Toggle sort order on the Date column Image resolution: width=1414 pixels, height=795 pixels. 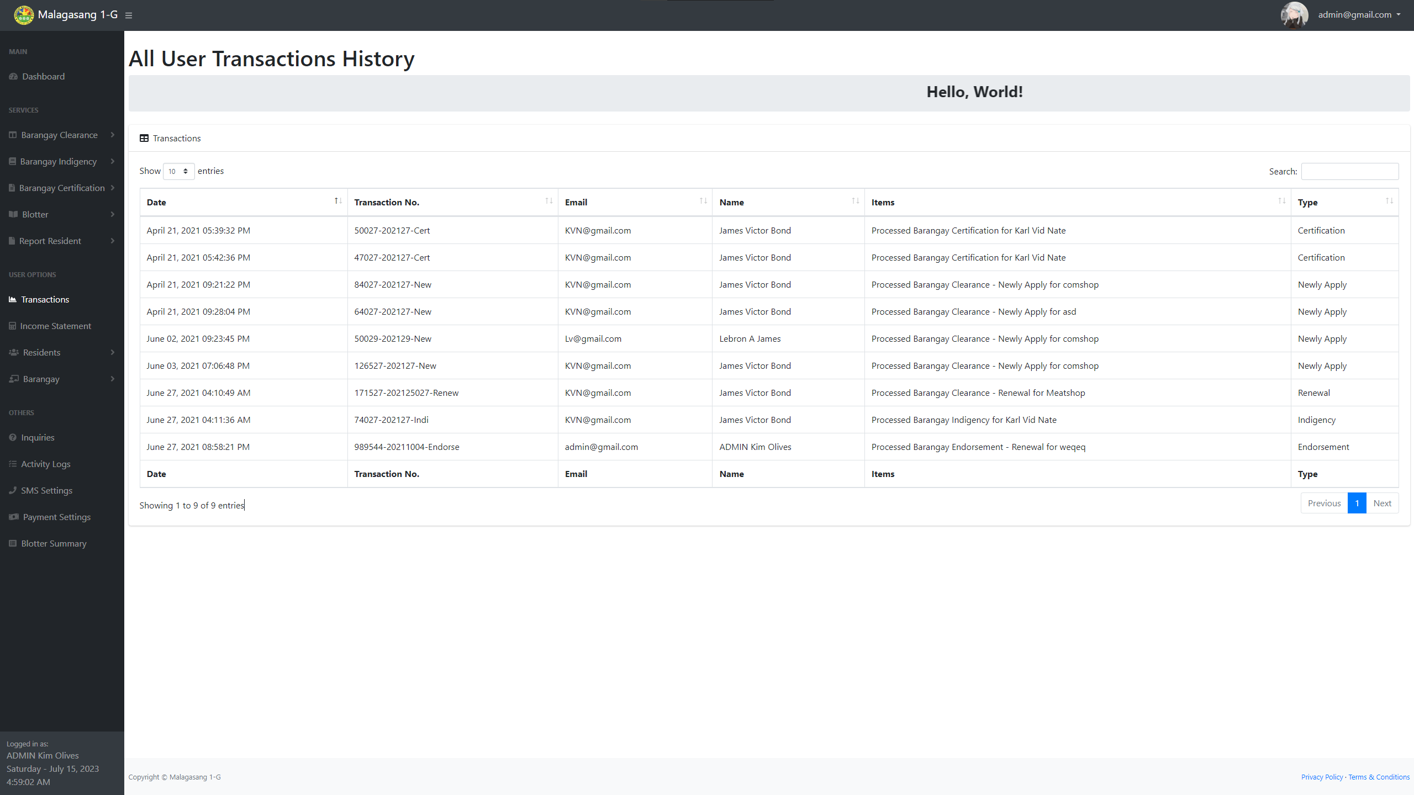(x=337, y=201)
